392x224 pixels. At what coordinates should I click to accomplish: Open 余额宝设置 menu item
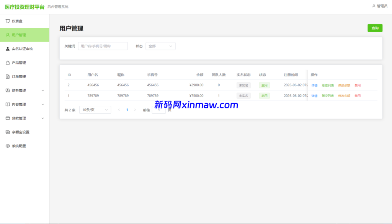coord(24,132)
